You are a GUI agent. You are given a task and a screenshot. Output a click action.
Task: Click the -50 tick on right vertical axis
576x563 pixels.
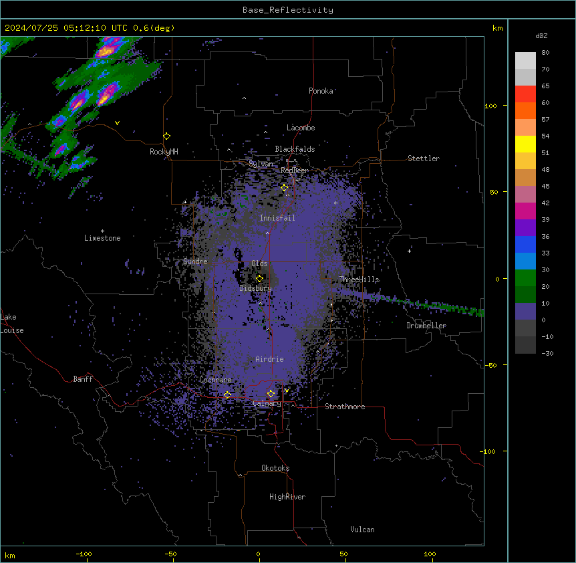tap(490, 365)
